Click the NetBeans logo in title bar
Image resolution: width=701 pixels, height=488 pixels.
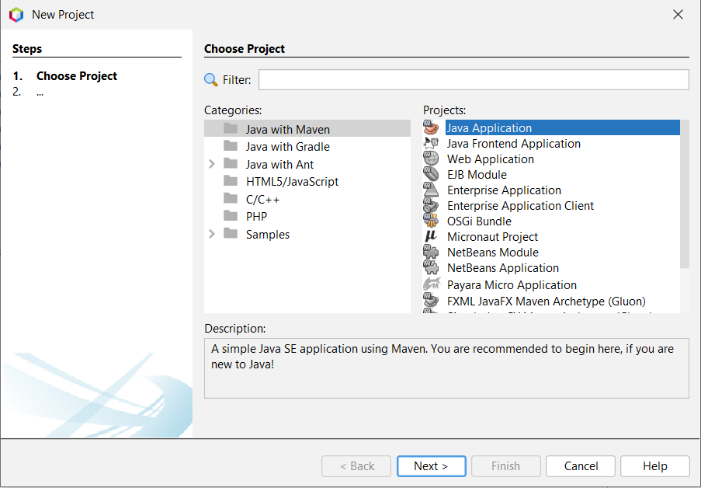16,14
